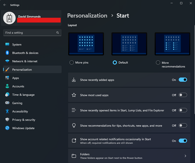Open Network & internet settings
The width and height of the screenshot is (195, 163).
point(32,61)
